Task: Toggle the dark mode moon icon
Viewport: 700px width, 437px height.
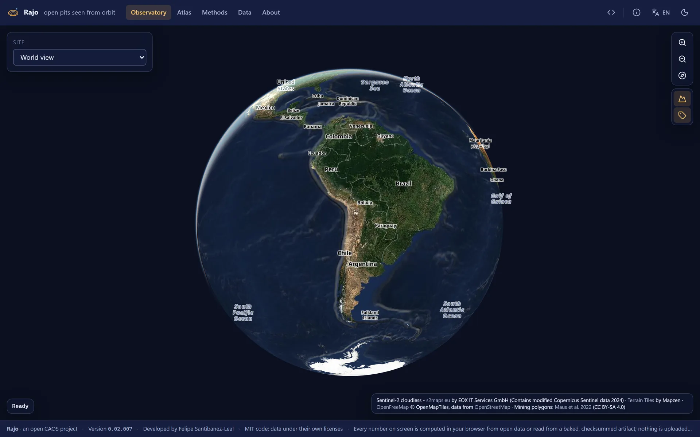Action: tap(685, 12)
